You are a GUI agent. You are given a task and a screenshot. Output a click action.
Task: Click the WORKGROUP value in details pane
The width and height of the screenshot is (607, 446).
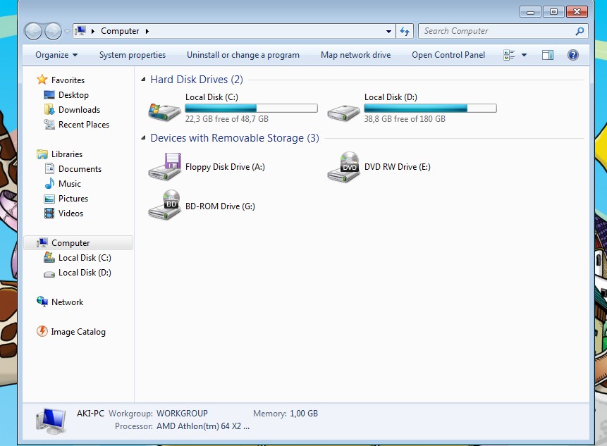coord(182,414)
